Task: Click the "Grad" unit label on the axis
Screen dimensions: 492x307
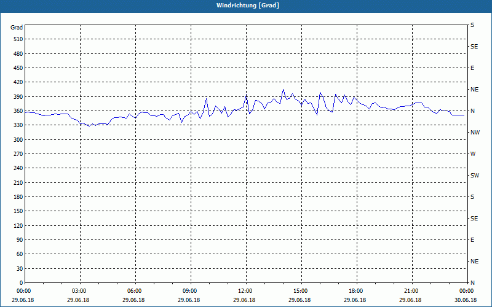Action: pos(17,28)
